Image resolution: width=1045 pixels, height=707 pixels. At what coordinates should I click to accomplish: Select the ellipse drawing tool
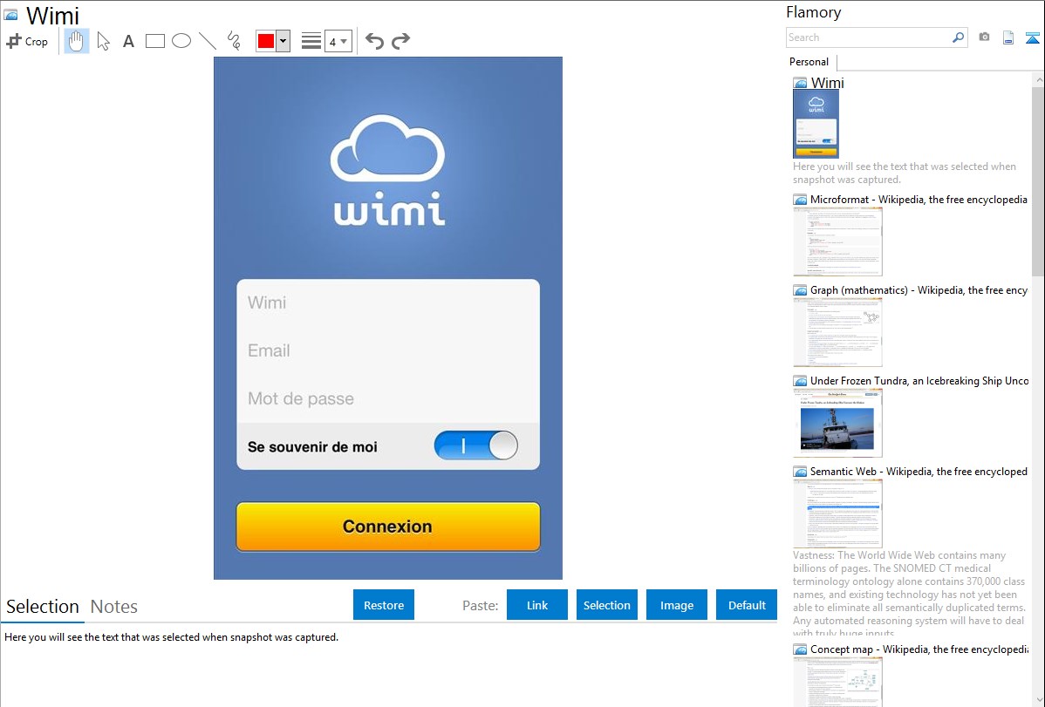181,41
